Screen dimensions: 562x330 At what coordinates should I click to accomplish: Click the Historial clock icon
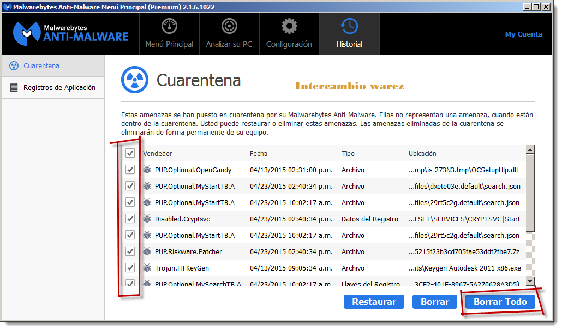(x=349, y=26)
